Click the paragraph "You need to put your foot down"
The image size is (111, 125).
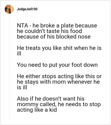(x=57, y=65)
